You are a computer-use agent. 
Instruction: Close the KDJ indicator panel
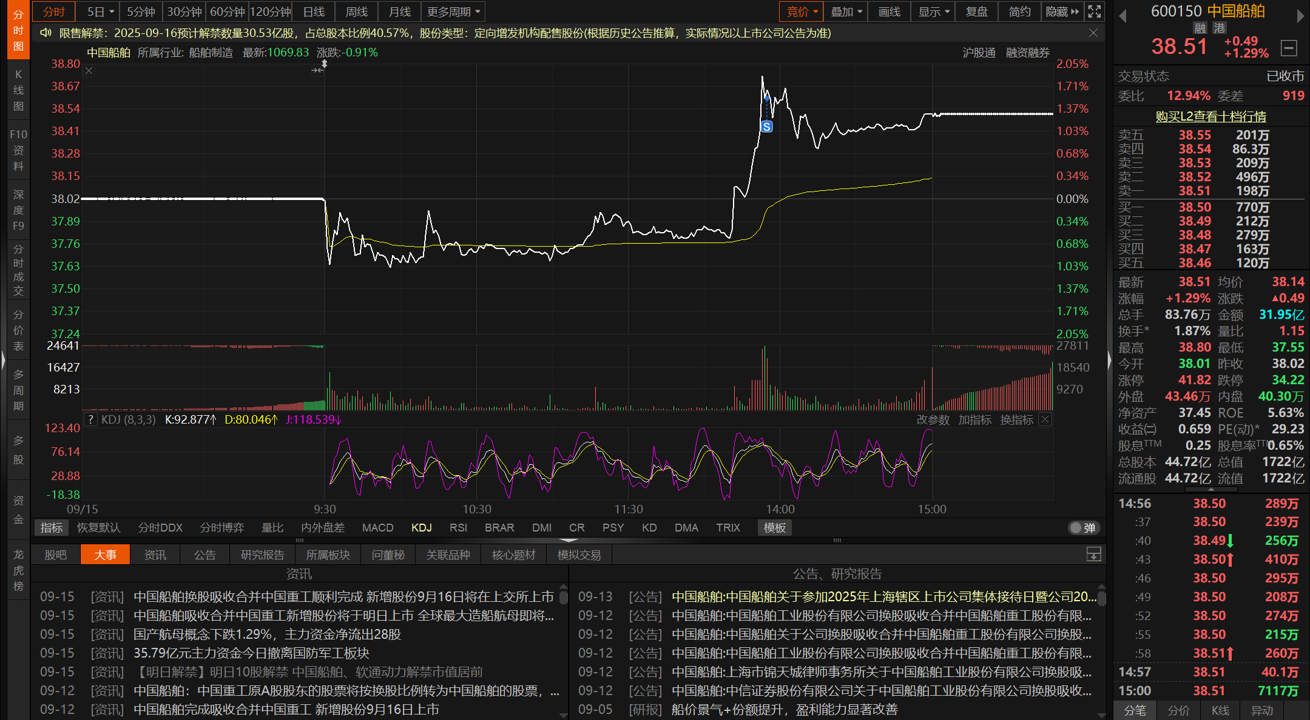point(1045,419)
